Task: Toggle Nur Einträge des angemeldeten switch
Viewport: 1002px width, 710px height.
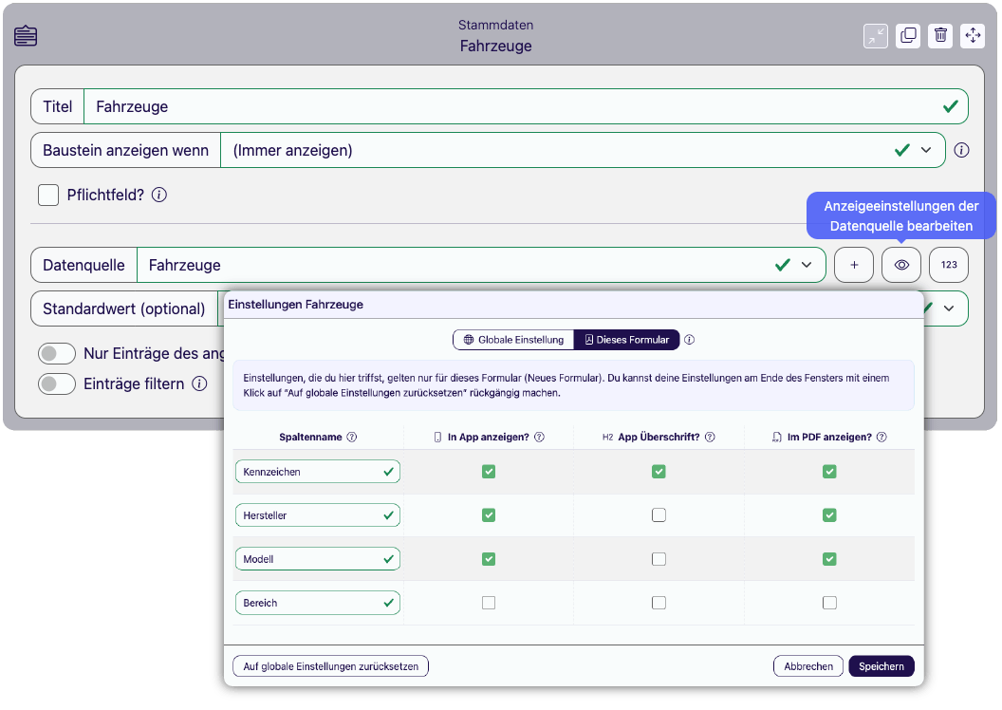Action: click(x=57, y=353)
